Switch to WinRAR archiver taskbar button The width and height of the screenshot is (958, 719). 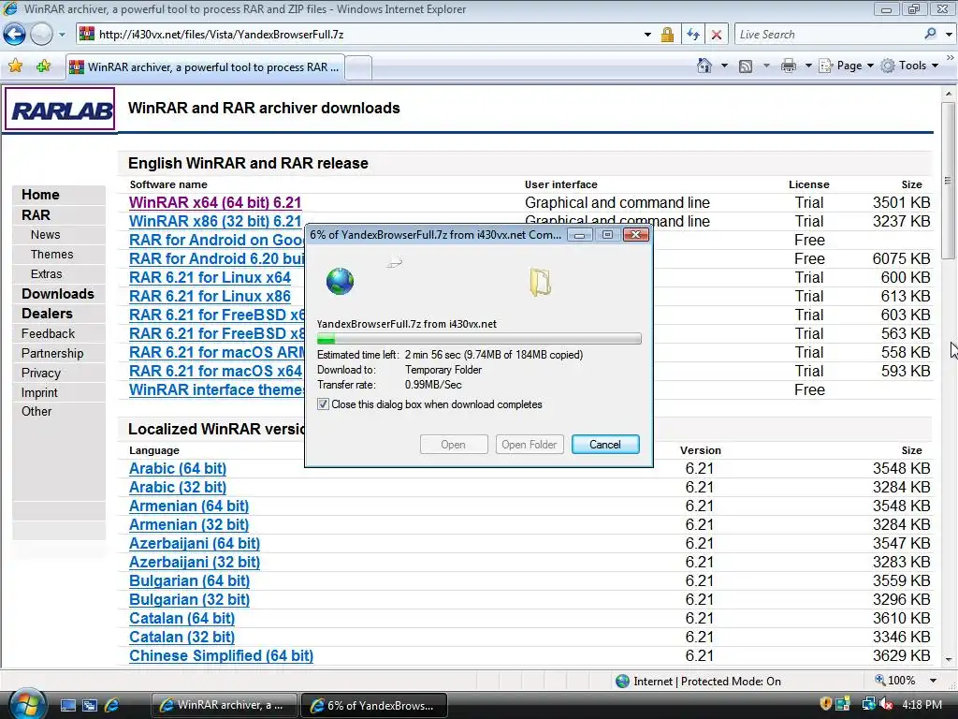pyautogui.click(x=225, y=706)
